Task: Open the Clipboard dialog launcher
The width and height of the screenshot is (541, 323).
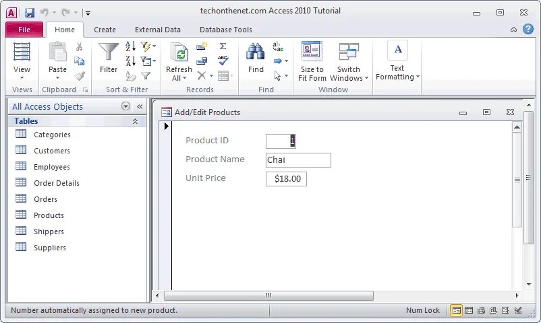Action: (x=85, y=90)
